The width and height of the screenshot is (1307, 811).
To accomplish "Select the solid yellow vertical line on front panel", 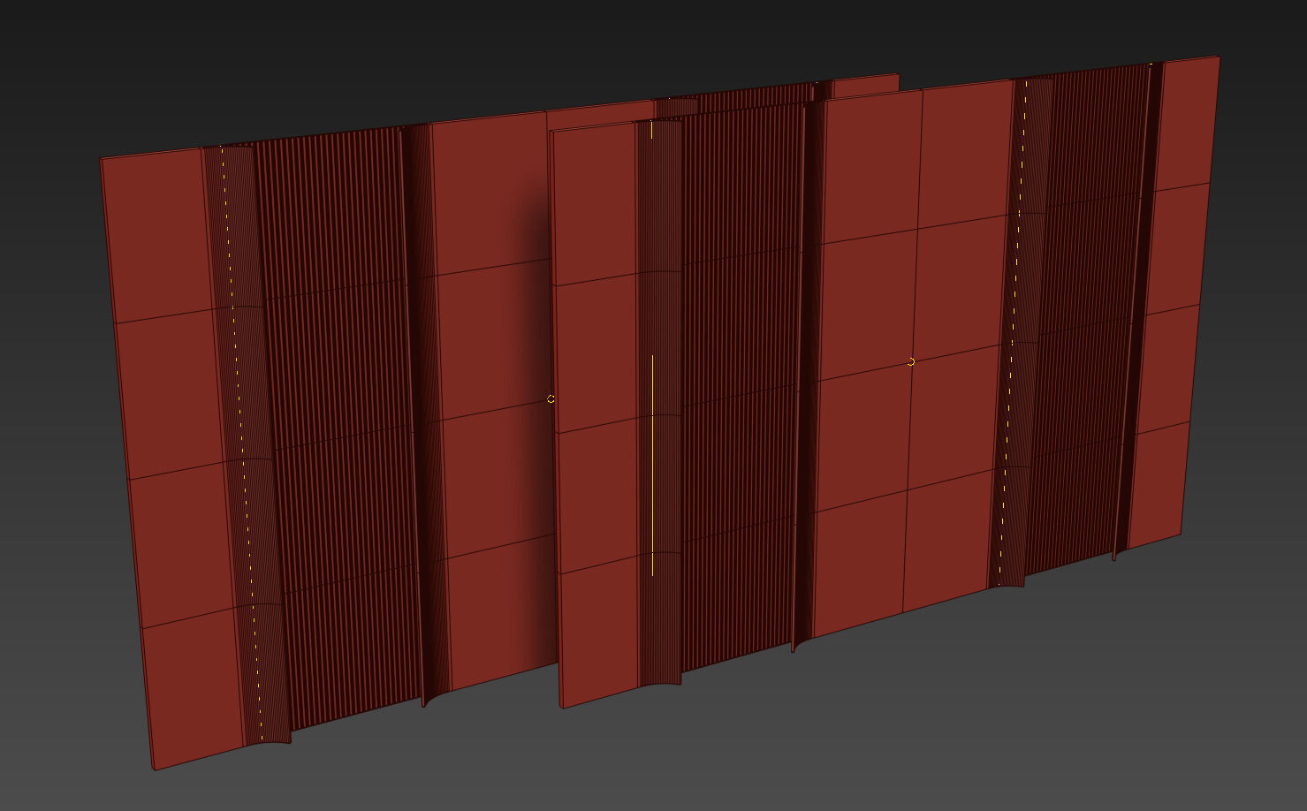I will (652, 466).
